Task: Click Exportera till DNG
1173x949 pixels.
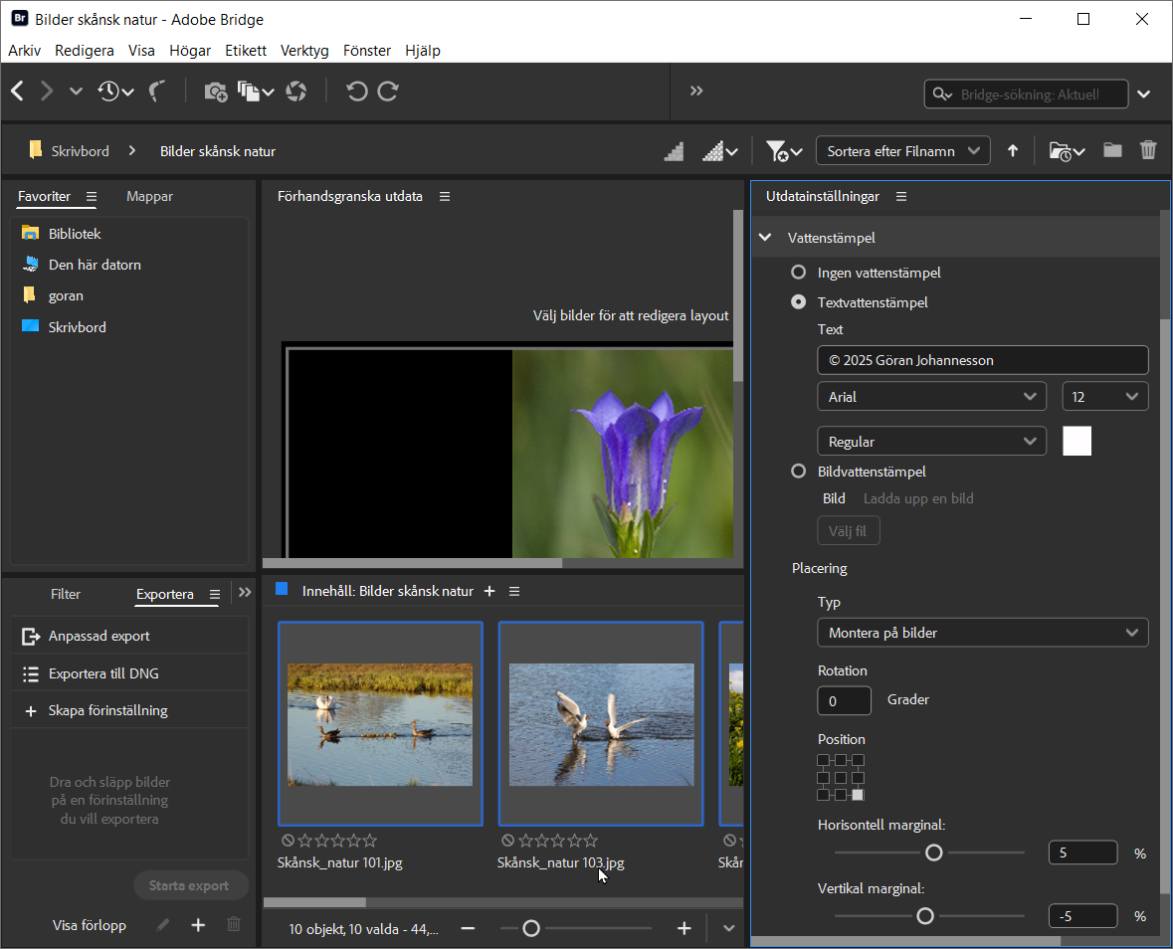Action: click(x=103, y=674)
